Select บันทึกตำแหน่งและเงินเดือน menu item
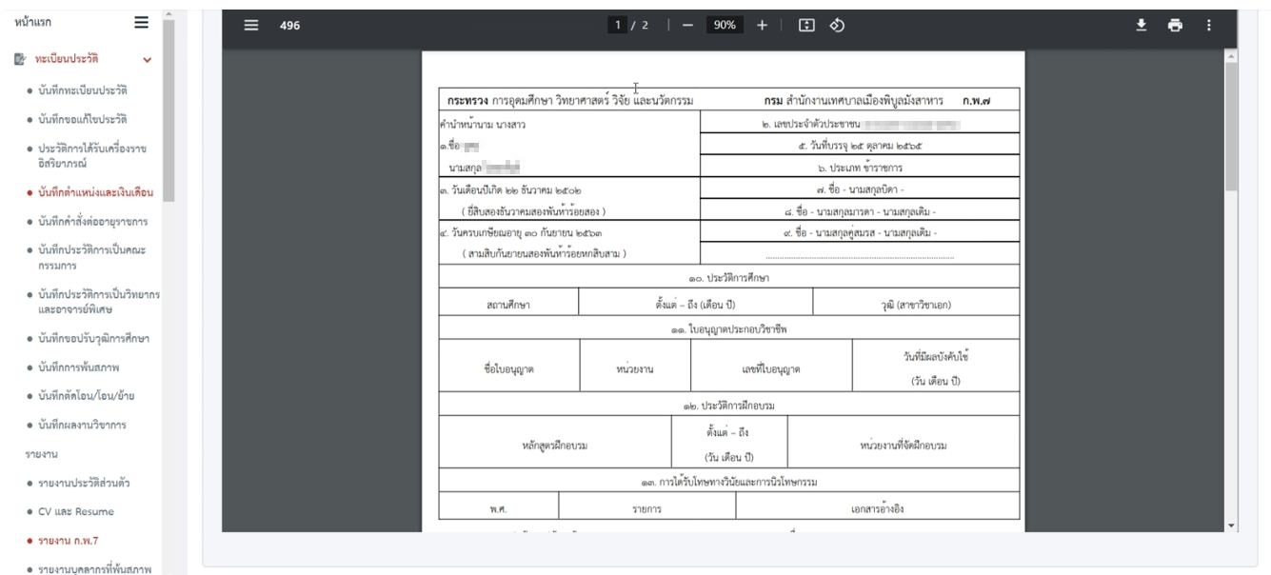This screenshot has width=1271, height=575. (96, 193)
